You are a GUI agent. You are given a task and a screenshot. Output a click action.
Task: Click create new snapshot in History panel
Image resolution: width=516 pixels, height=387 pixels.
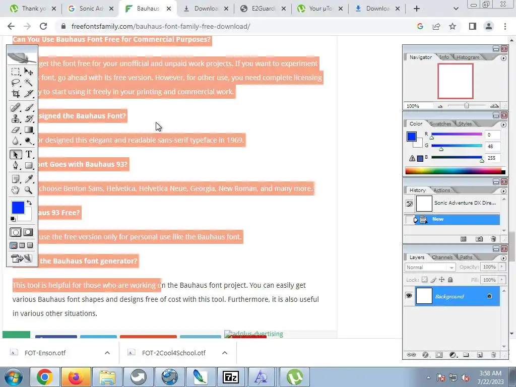point(479,239)
